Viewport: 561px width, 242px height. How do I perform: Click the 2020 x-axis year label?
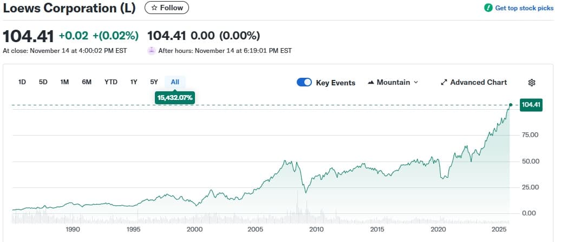(438, 230)
